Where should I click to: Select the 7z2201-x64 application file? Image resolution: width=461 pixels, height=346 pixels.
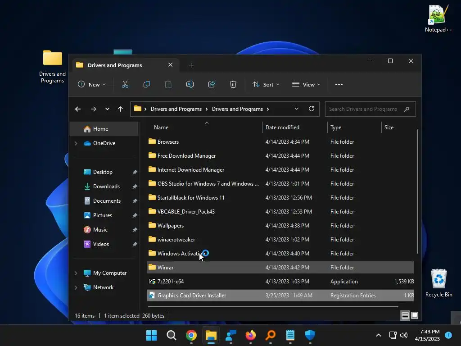coord(280,282)
